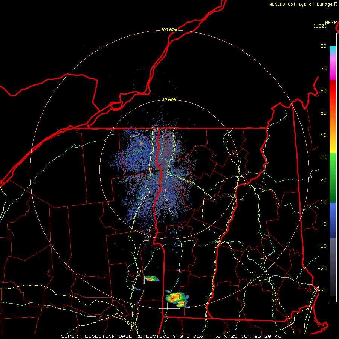This screenshot has width=339, height=339.
Task: Click the 20 dBZ scale value
Action: [x=324, y=180]
